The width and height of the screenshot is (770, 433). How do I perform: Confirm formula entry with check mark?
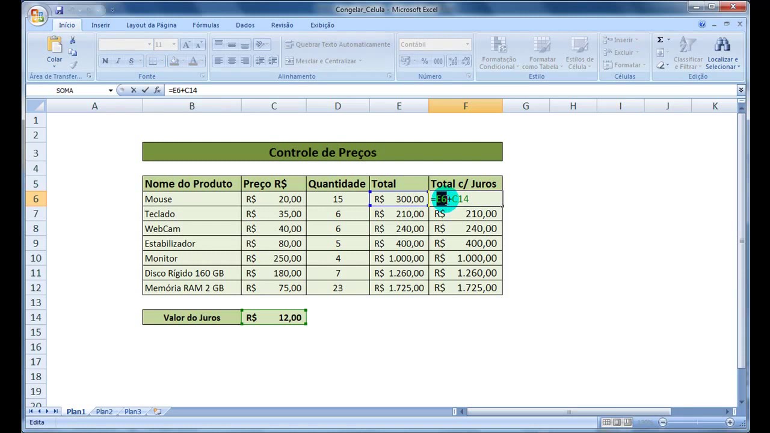145,90
